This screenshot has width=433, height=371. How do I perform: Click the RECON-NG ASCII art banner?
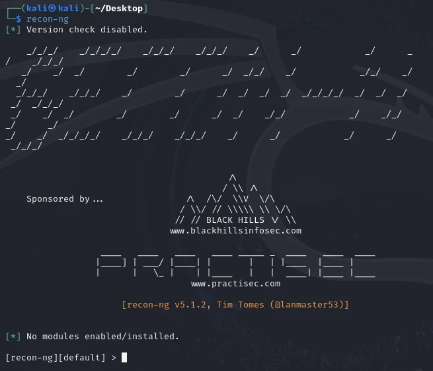(x=209, y=99)
